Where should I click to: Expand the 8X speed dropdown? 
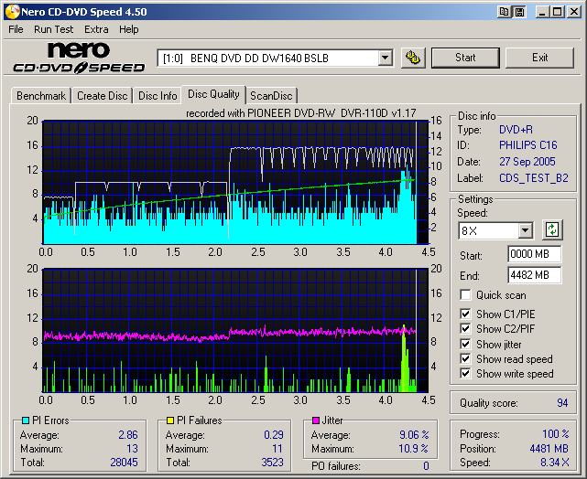pos(525,230)
